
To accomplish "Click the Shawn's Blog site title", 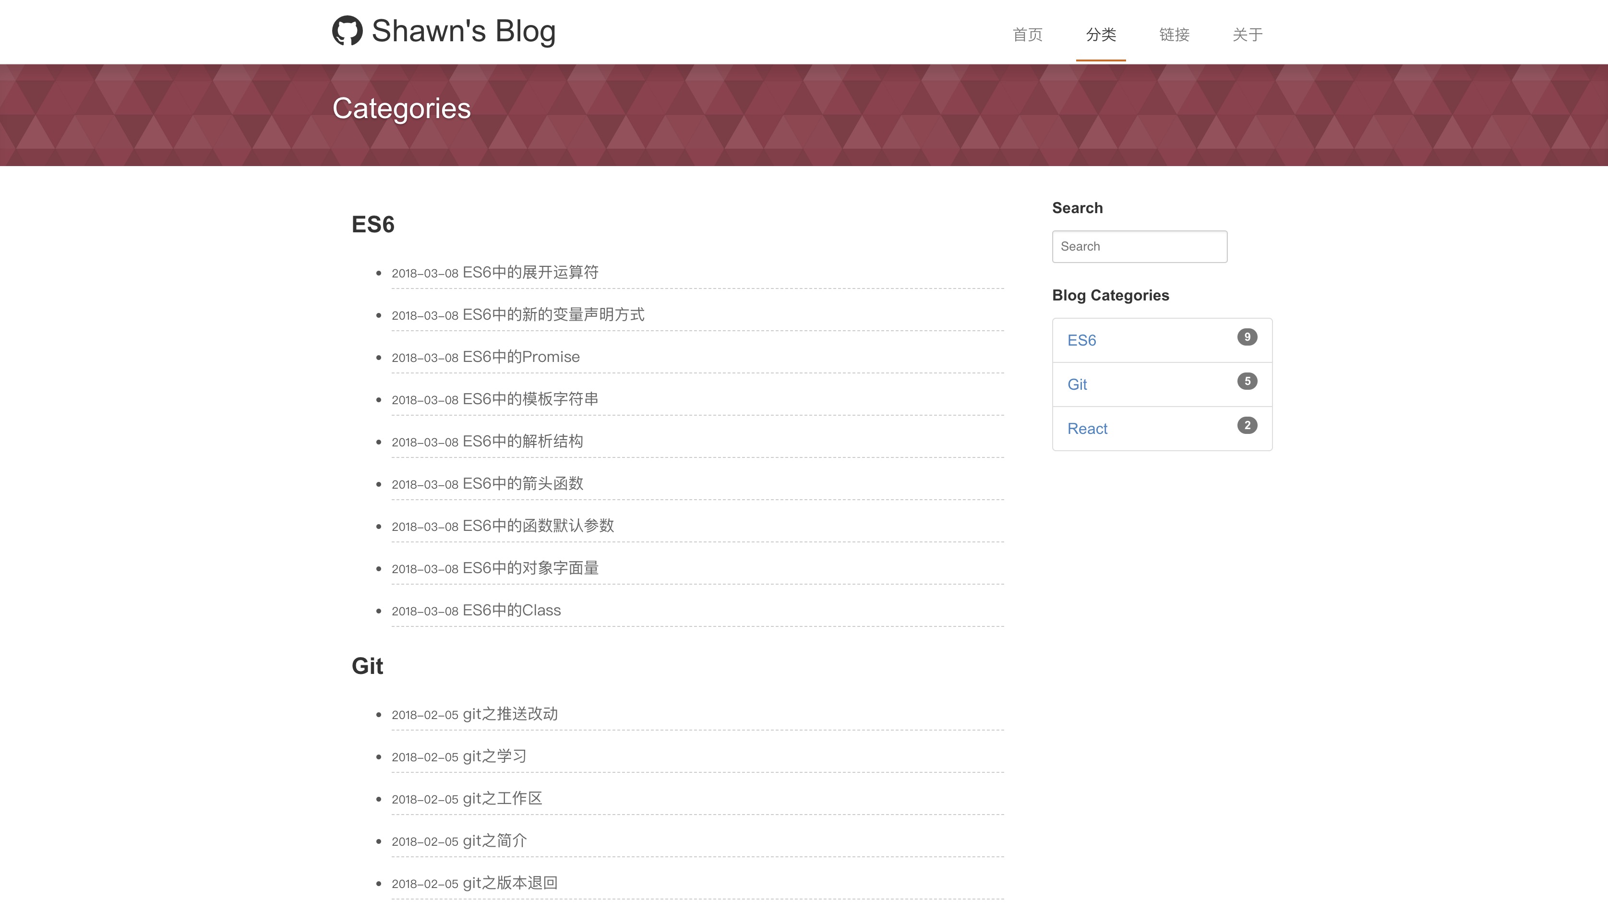I will pyautogui.click(x=463, y=31).
